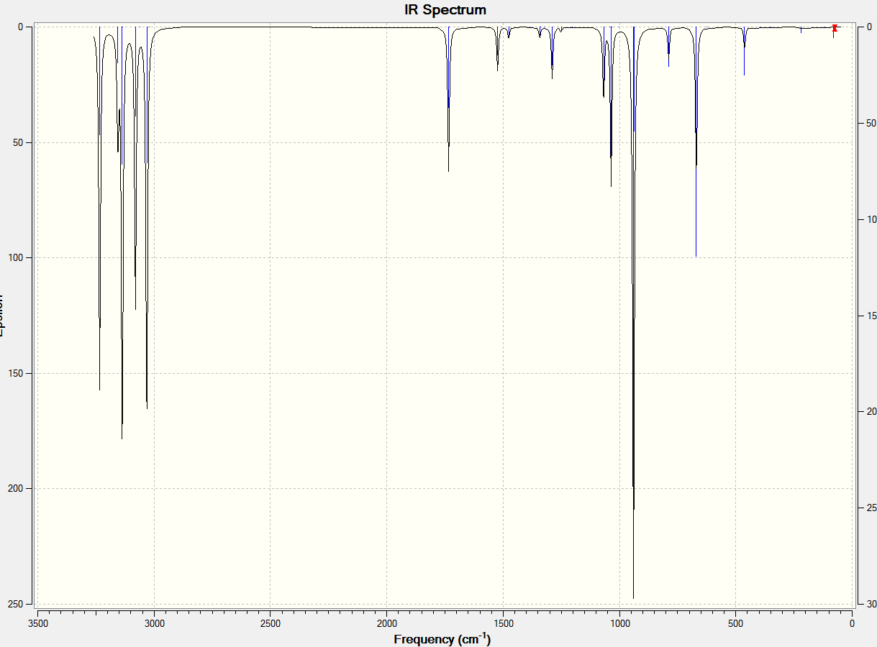Select the 3500 tick label on frequency axis
Image resolution: width=877 pixels, height=647 pixels.
[38, 623]
